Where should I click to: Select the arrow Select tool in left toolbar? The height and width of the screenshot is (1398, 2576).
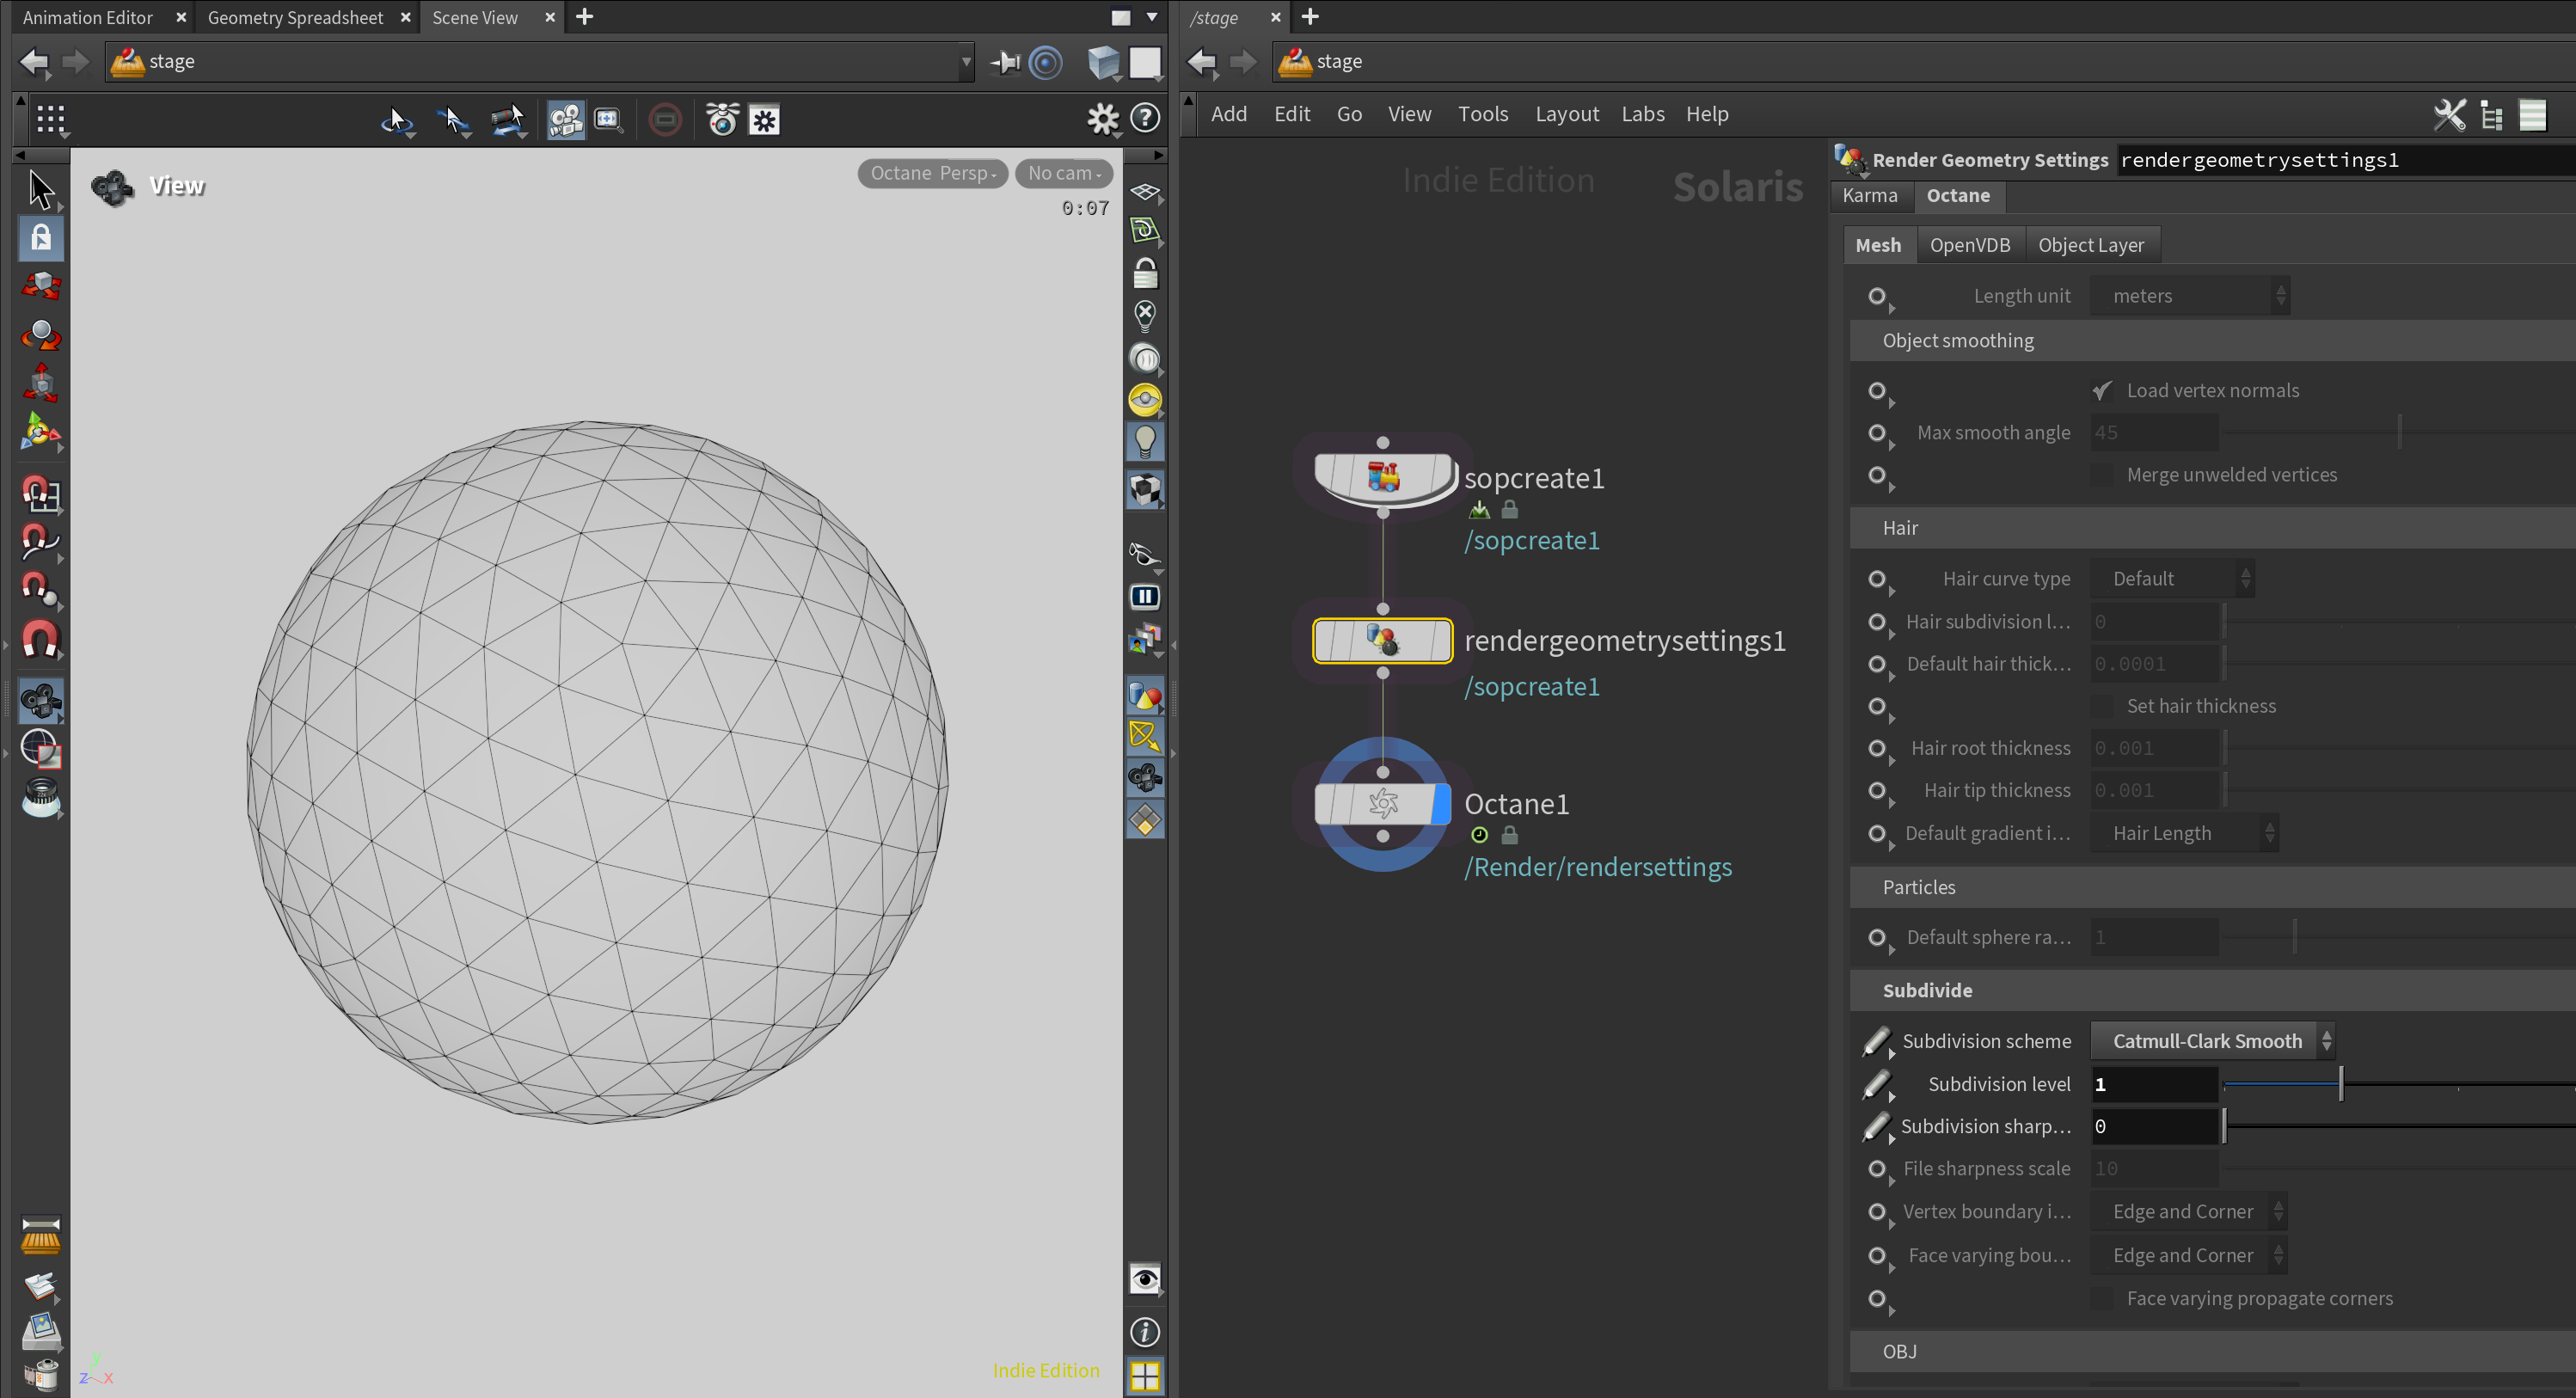pos(41,189)
